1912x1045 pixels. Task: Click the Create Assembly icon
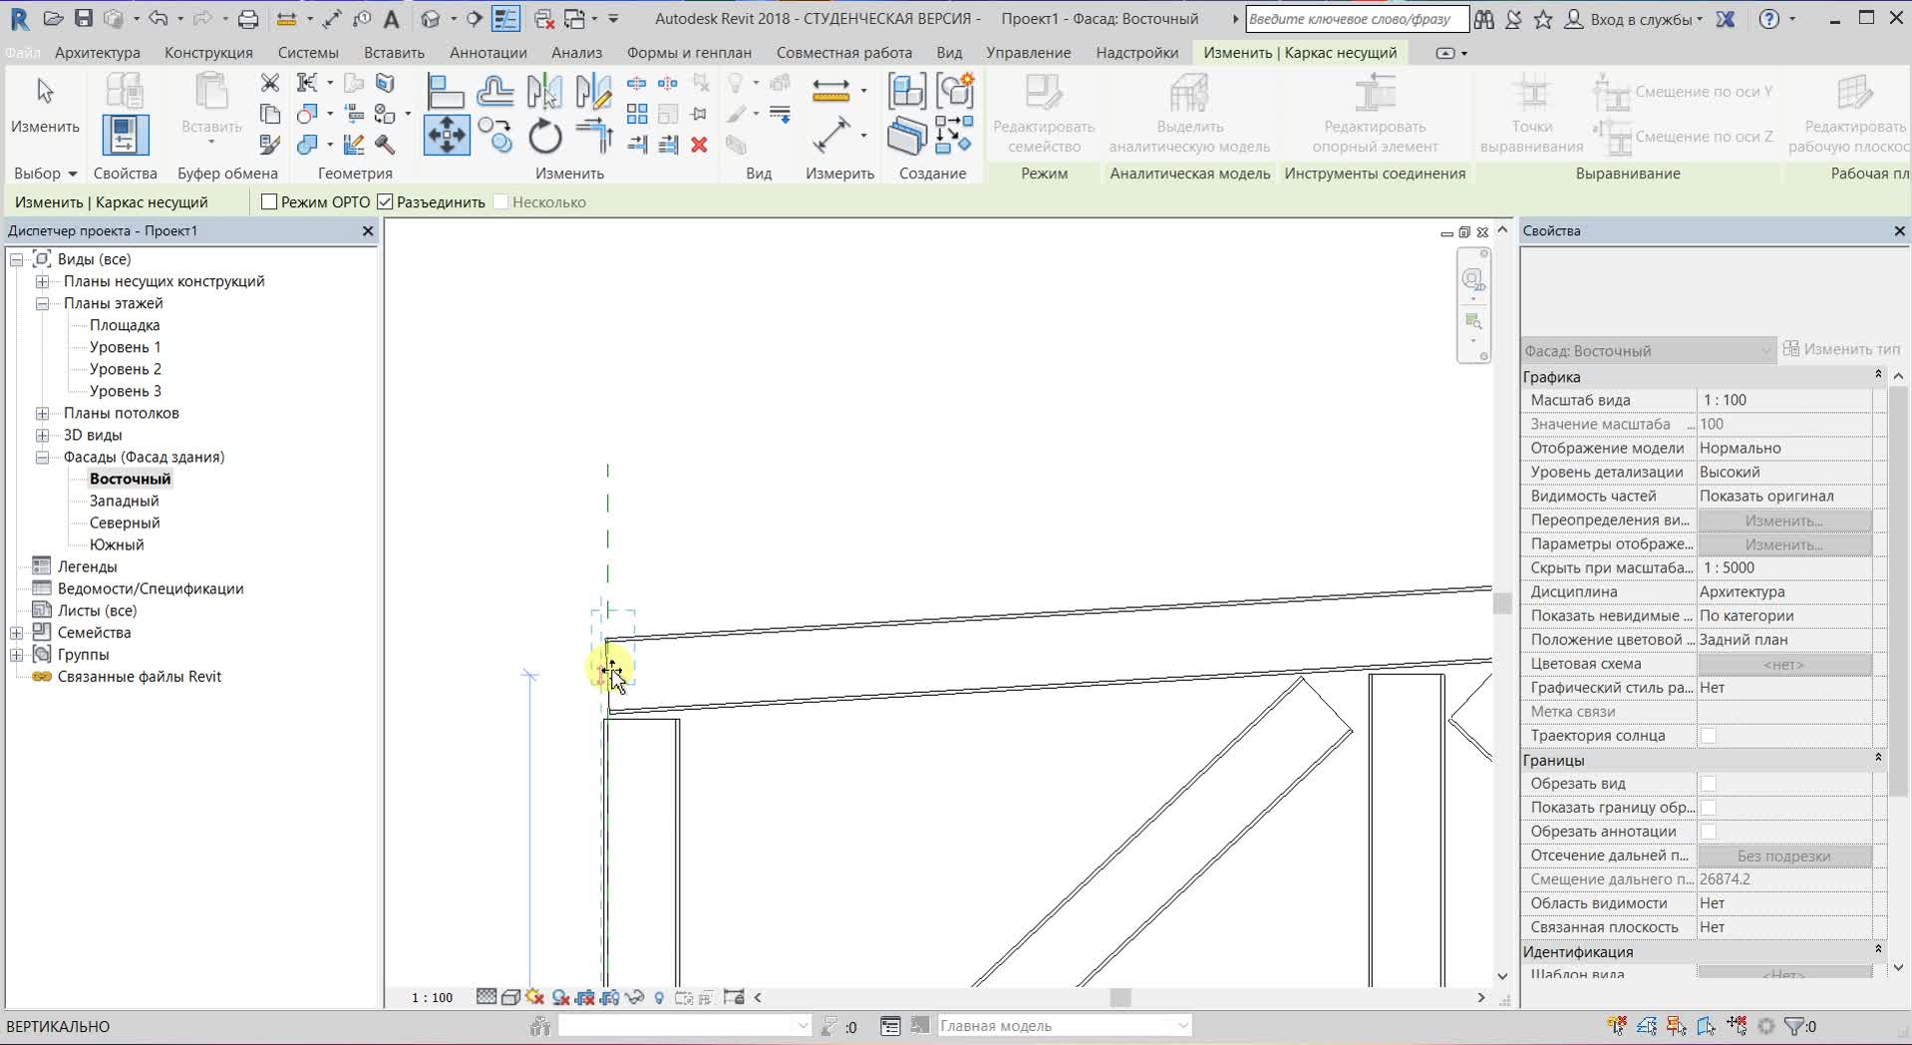tap(906, 91)
